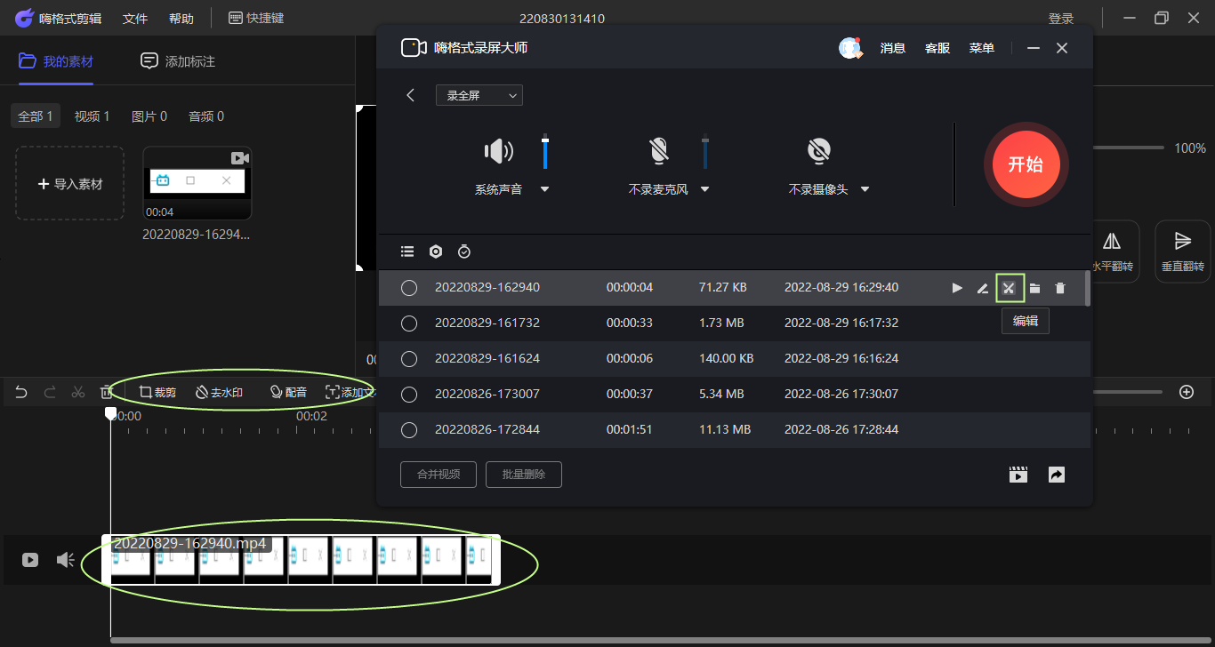This screenshot has width=1215, height=647.
Task: Expand the 不录麦克风 dropdown arrow
Action: pos(704,189)
